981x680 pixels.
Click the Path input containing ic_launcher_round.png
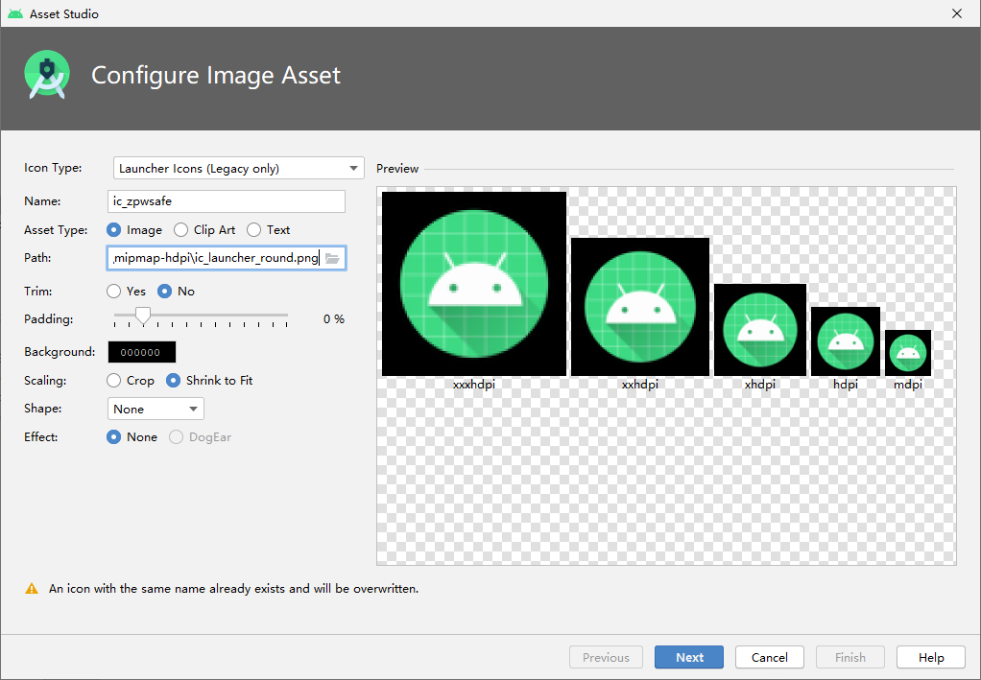tap(221, 258)
